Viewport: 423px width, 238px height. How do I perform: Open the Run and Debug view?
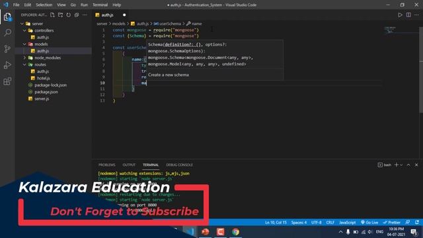click(7, 65)
